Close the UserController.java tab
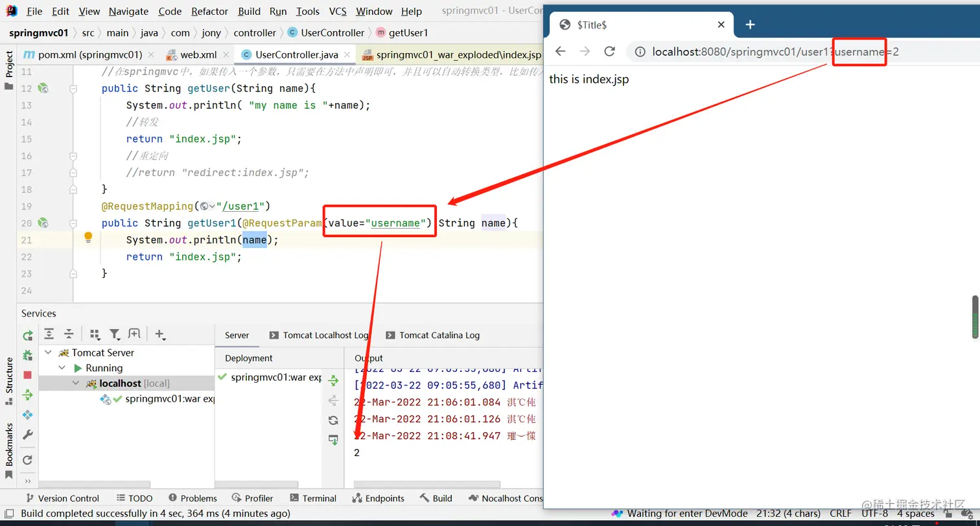The image size is (980, 526). (347, 55)
